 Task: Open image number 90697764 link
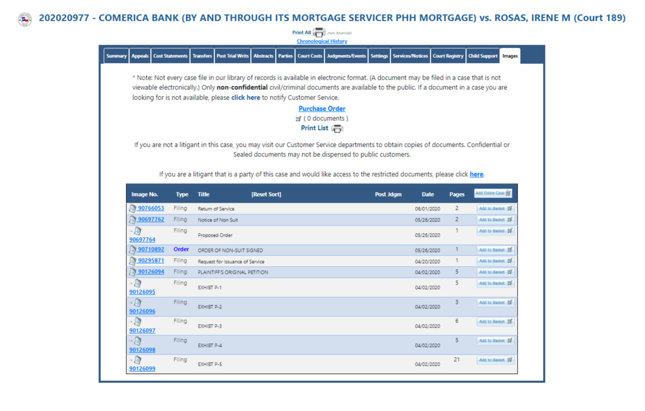click(142, 240)
